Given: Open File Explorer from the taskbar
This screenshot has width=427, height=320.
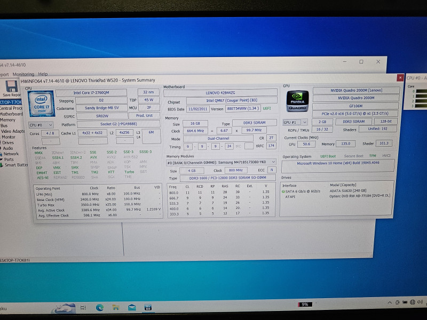Looking at the screenshot, I should (116, 308).
